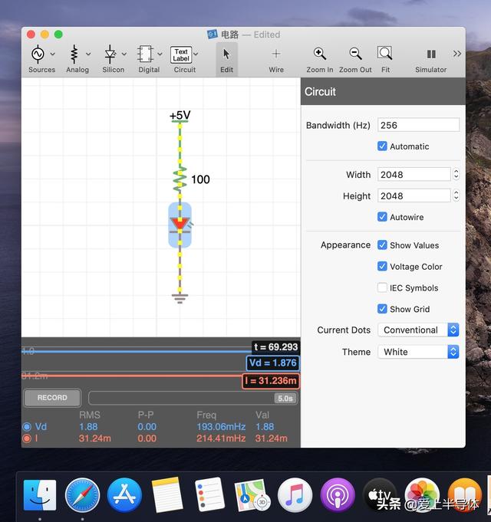This screenshot has height=522, width=491.
Task: Expand Circuit dropdown chevron
Action: [196, 54]
